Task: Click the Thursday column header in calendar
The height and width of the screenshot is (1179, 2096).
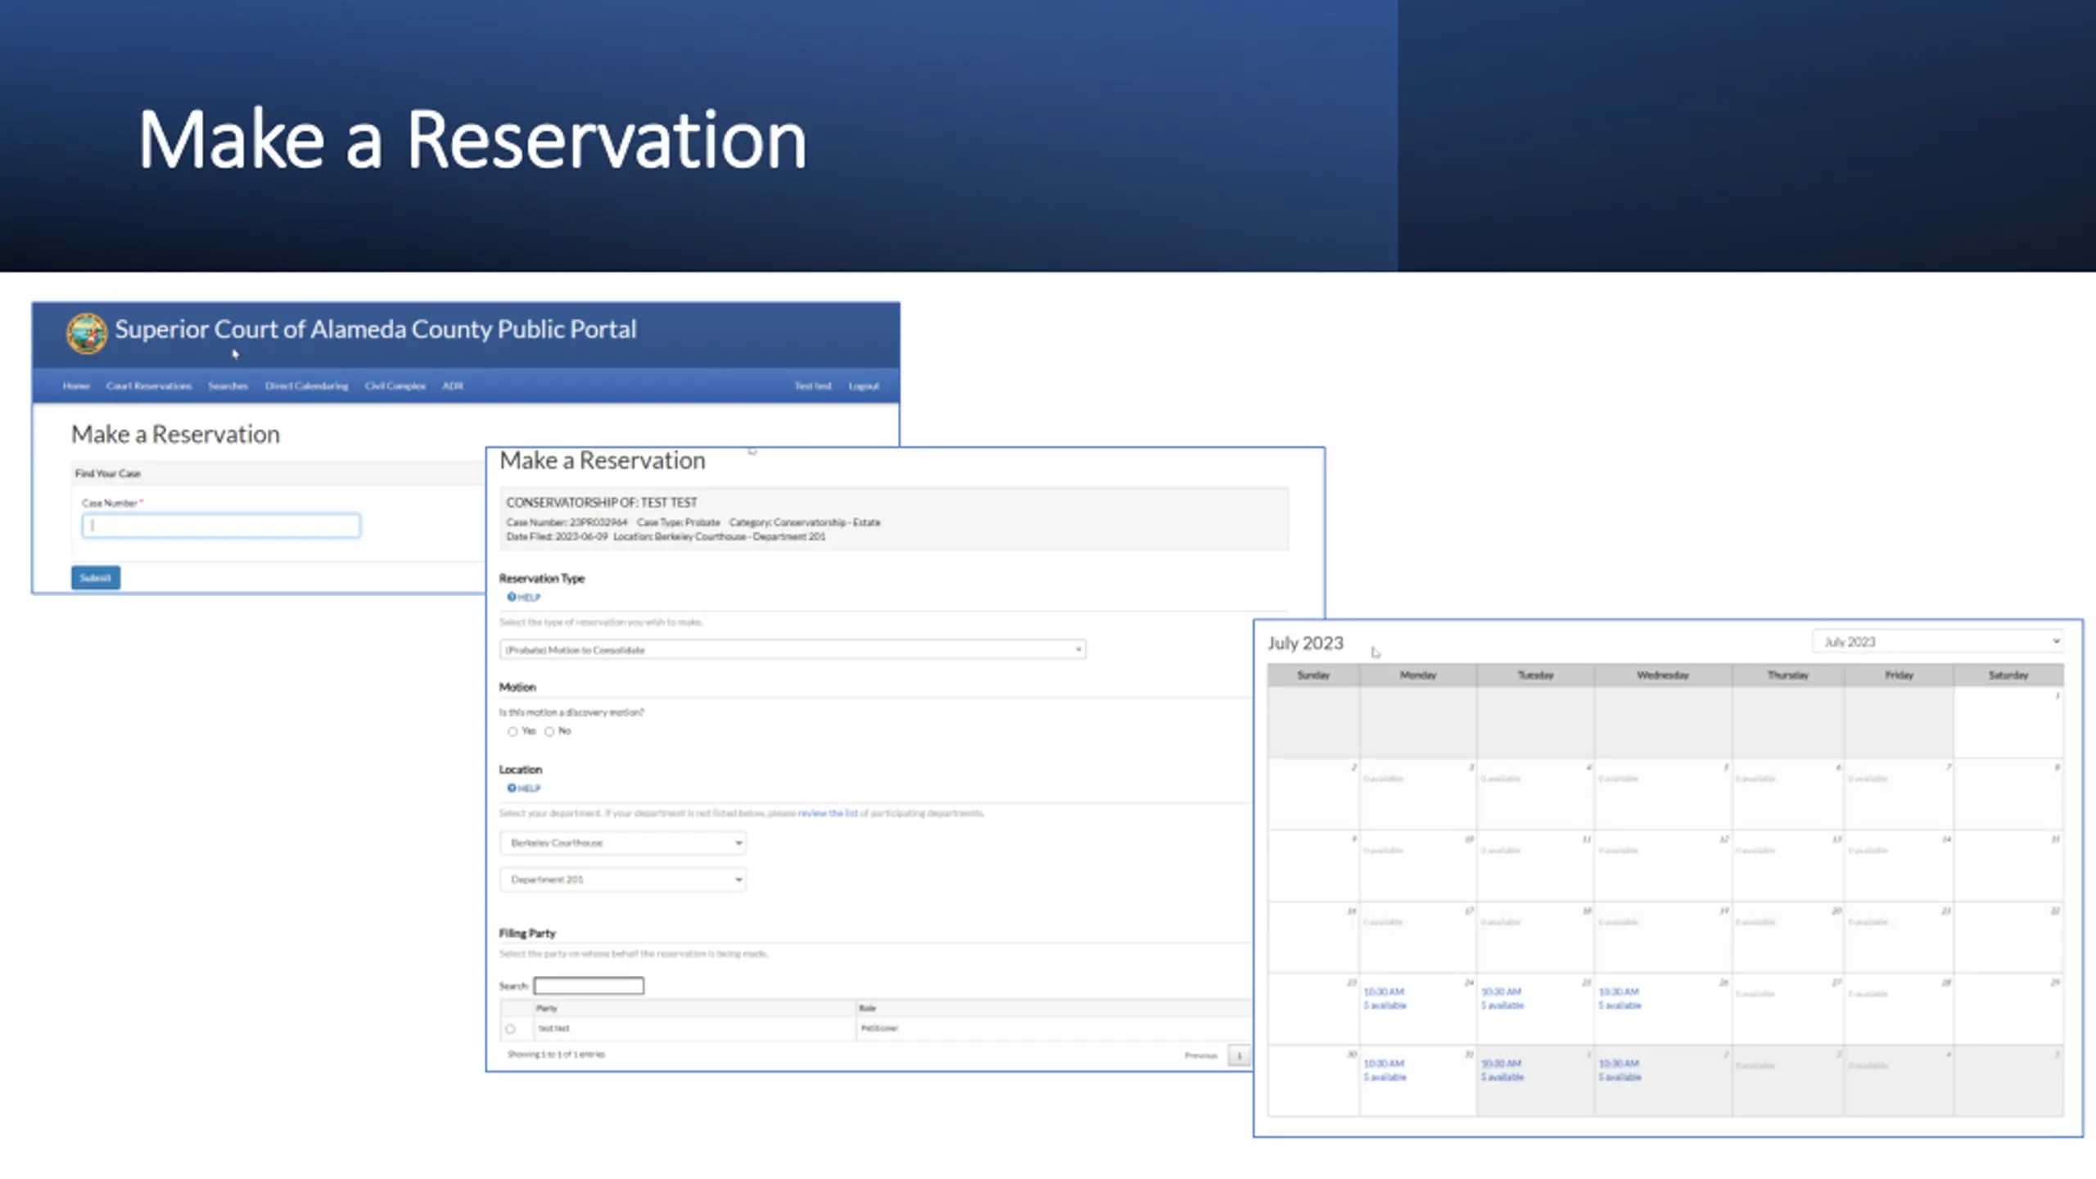Action: click(x=1788, y=675)
